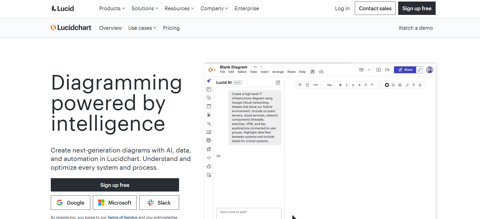Viewport: 480px width, 219px height.
Task: Click the undo arrow beside Blank Diagram
Action: pyautogui.click(x=255, y=67)
